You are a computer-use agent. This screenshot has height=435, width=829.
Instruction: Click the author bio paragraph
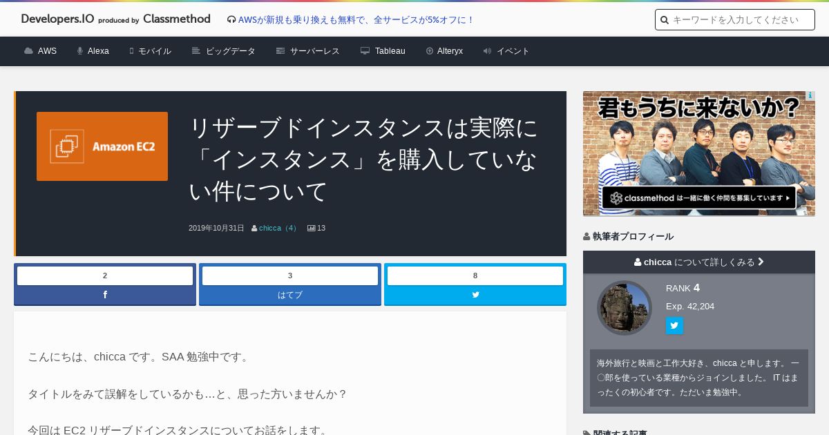(699, 378)
